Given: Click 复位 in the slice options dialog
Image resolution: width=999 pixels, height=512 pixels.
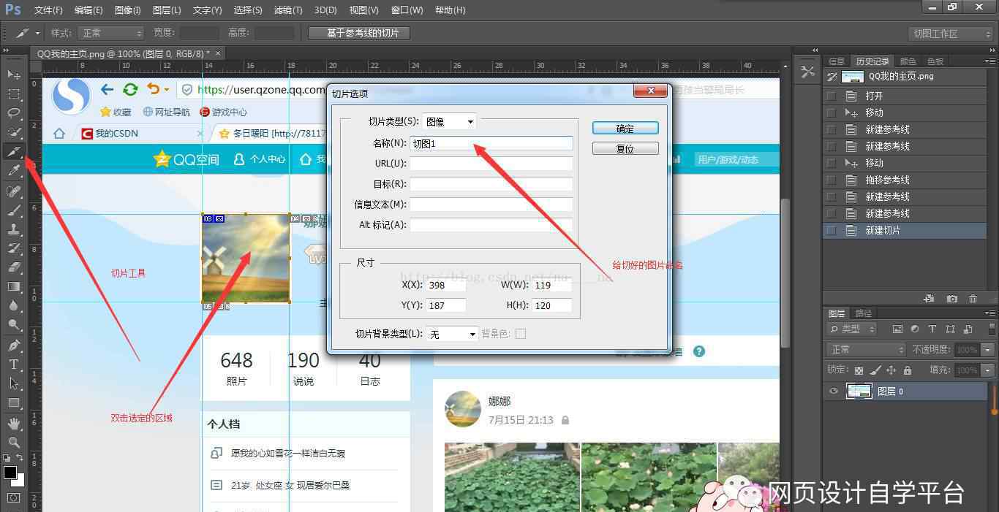Looking at the screenshot, I should (625, 148).
